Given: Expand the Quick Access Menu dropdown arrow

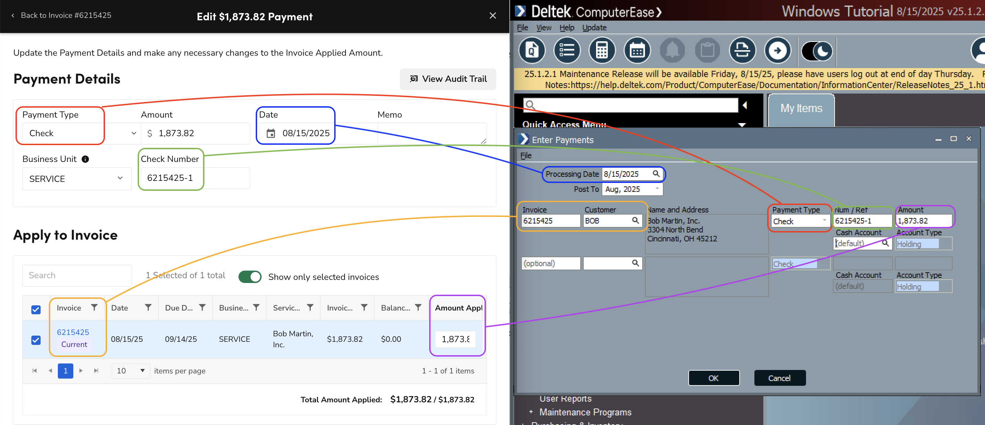Looking at the screenshot, I should [x=742, y=125].
